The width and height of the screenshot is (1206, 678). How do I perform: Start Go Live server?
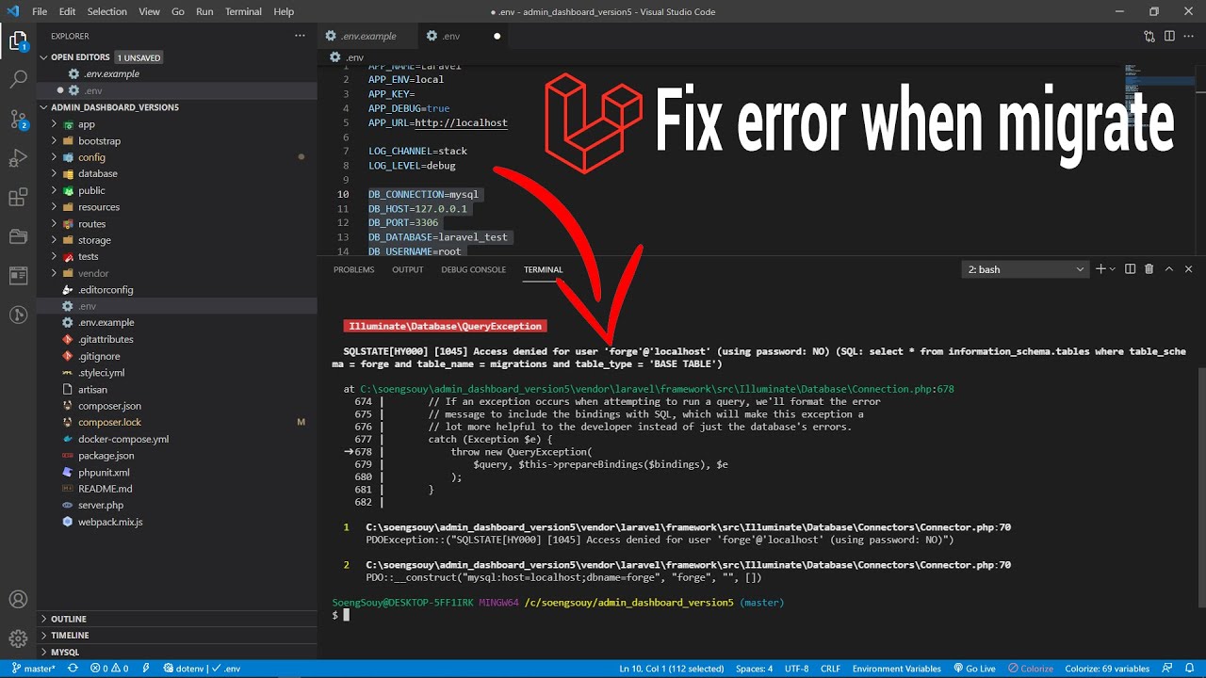(x=974, y=669)
